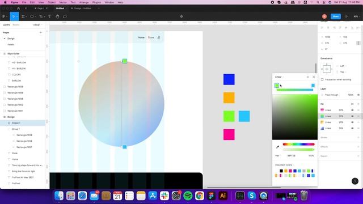Click the Home icon in tab bar
The width and height of the screenshot is (363, 204).
[19, 8]
